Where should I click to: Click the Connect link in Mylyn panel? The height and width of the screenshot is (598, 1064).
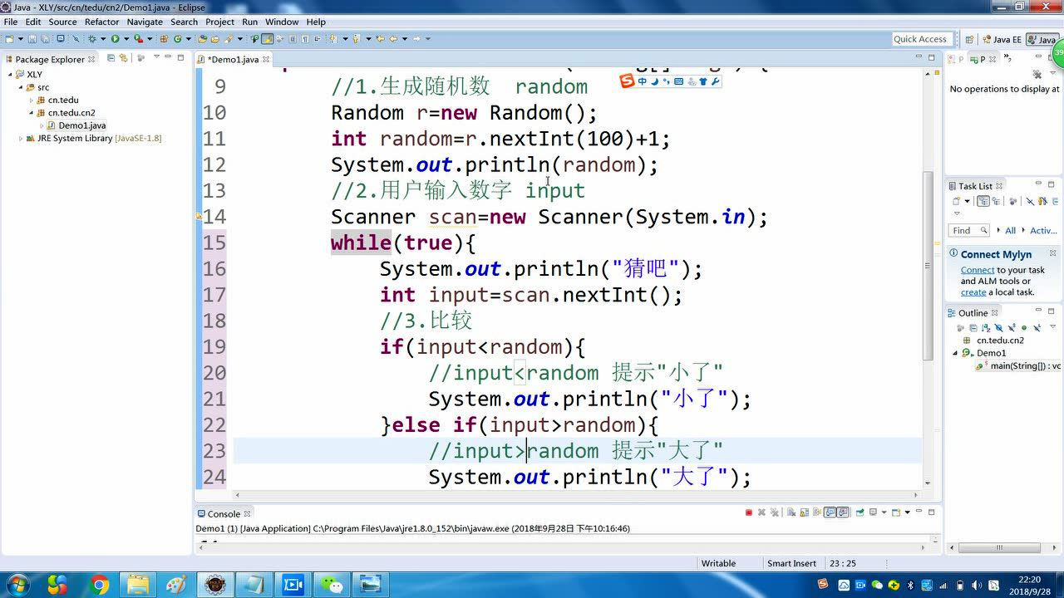[978, 270]
